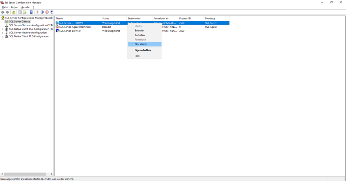Click the Prozess-ID value 2000

(182, 31)
